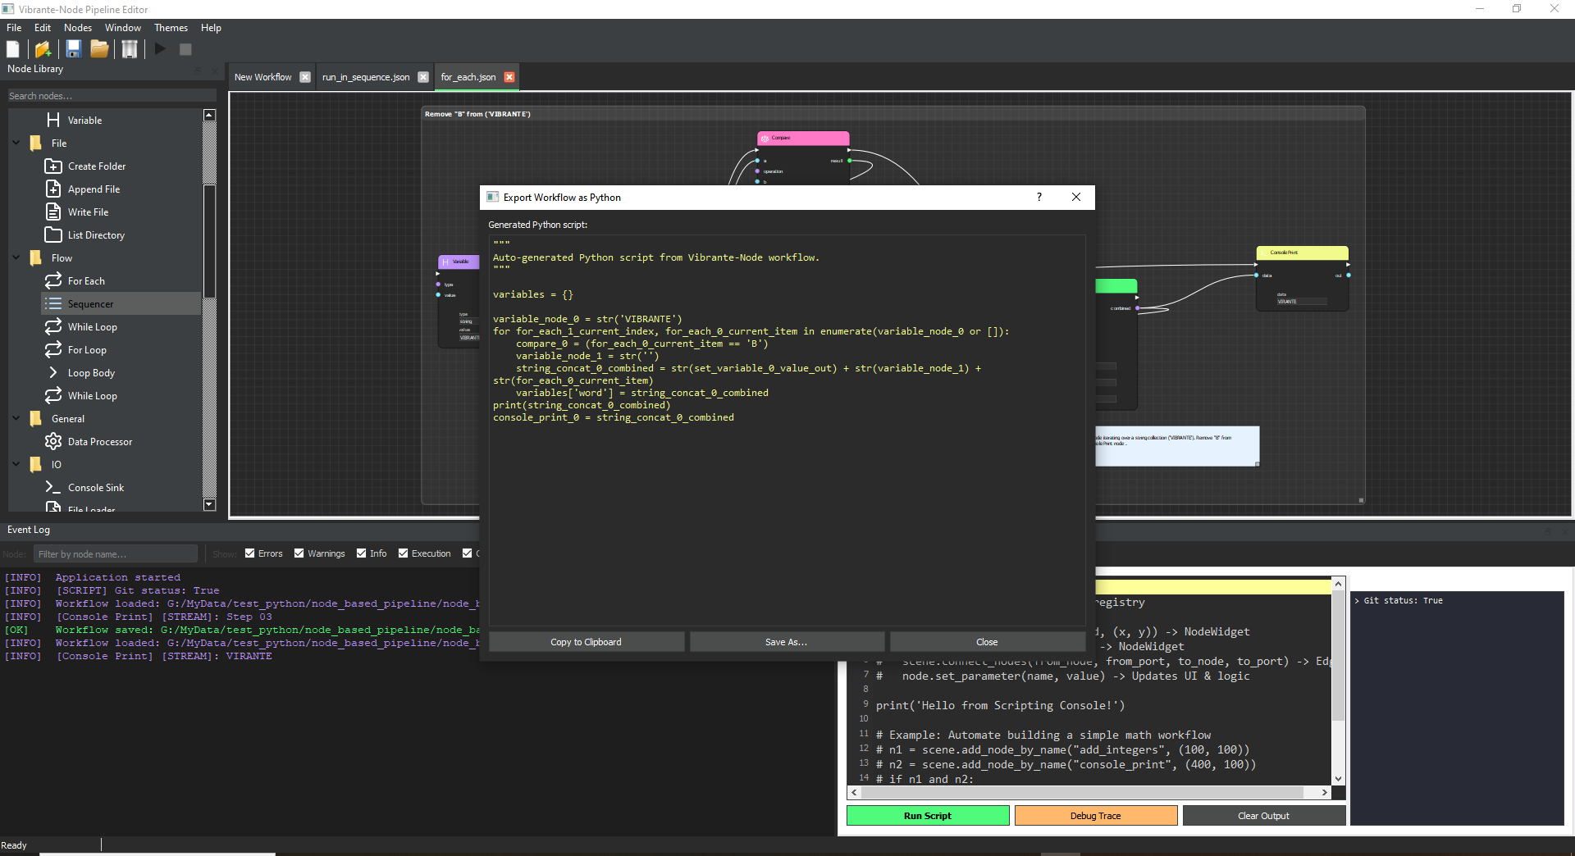Toggle the Errors checkbox in Event Log
Screen dimensions: 1575x856
coord(250,553)
